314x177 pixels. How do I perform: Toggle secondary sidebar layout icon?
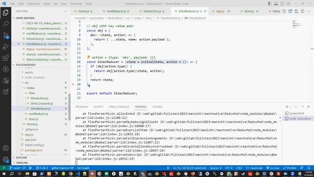coord(282,3)
